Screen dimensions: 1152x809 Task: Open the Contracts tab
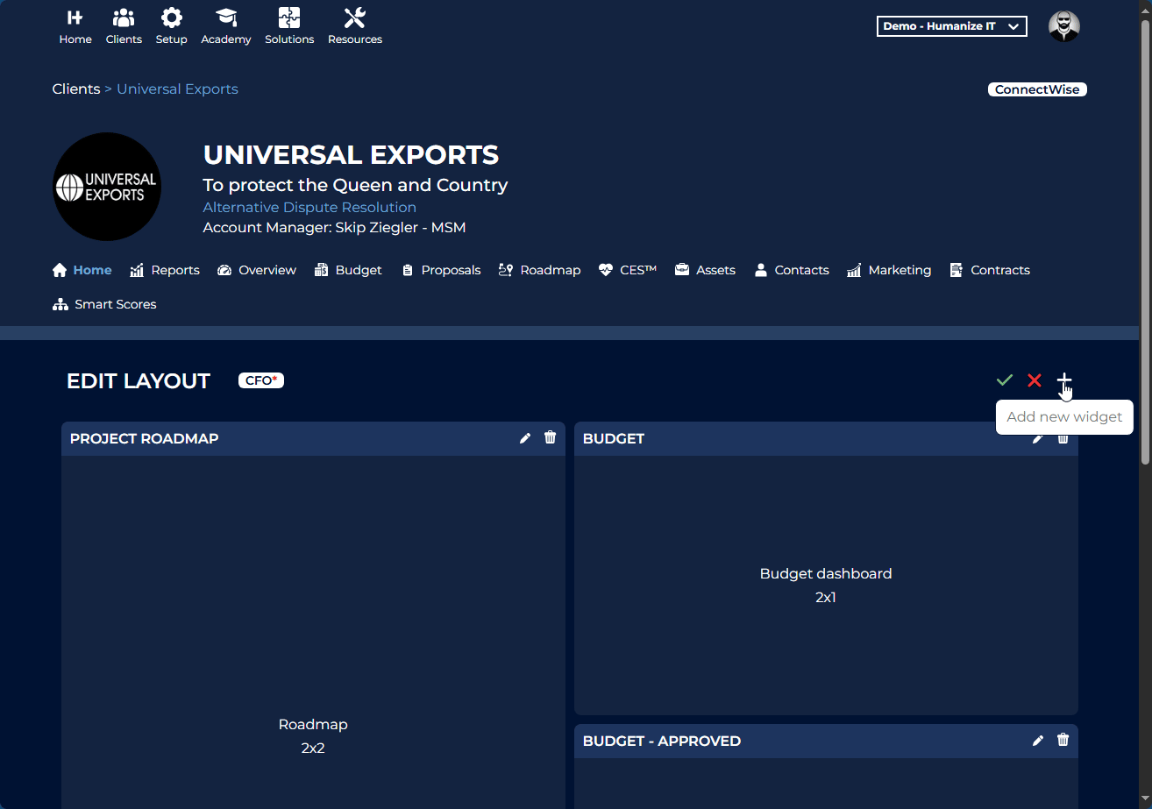click(x=990, y=270)
